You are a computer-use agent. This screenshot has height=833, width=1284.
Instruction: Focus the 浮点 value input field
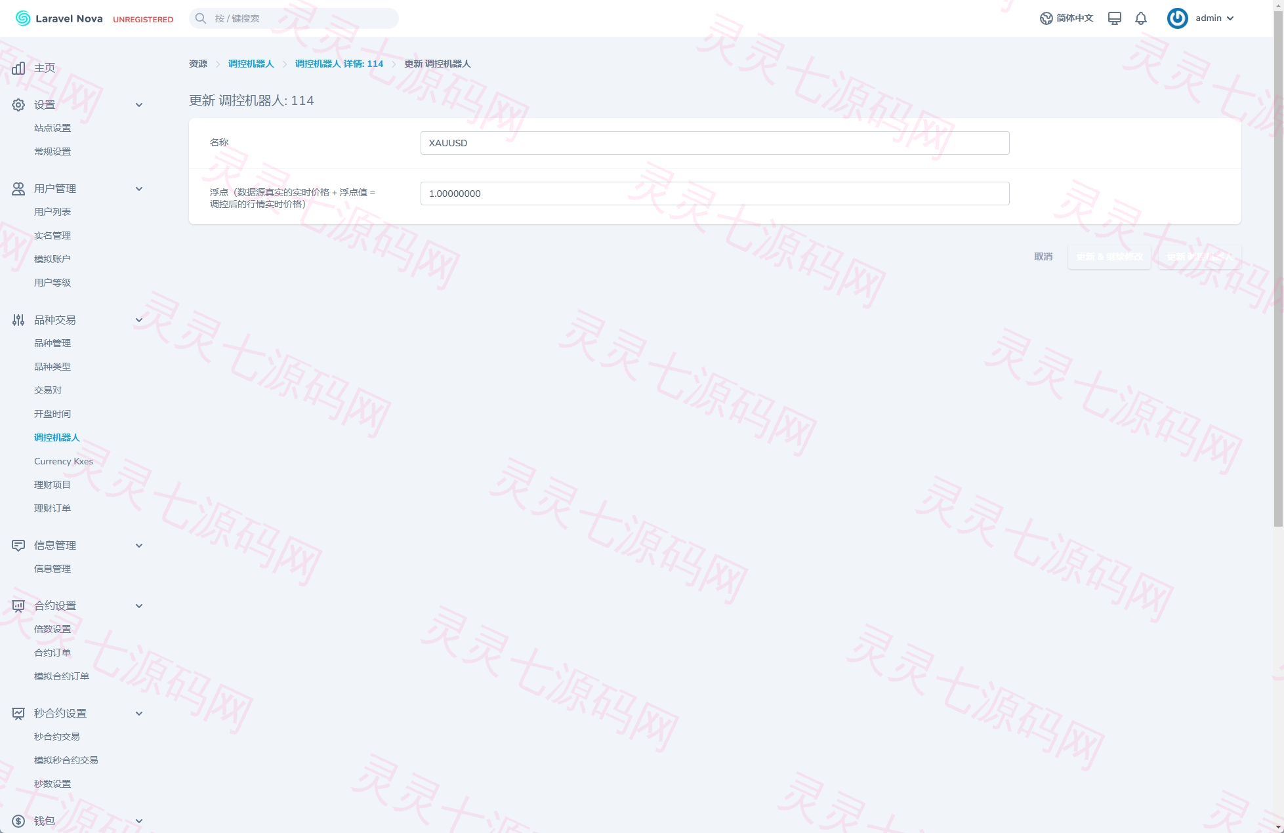714,193
